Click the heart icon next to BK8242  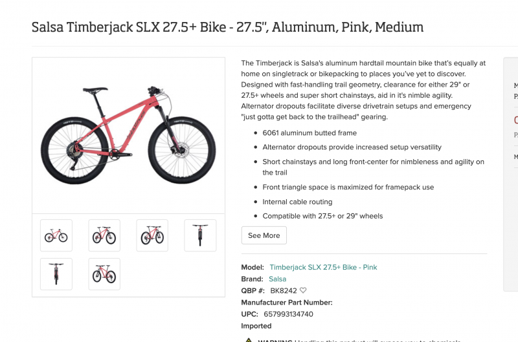pyautogui.click(x=303, y=291)
